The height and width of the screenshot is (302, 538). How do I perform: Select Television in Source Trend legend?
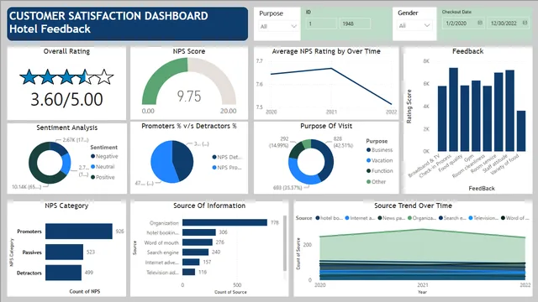point(483,218)
